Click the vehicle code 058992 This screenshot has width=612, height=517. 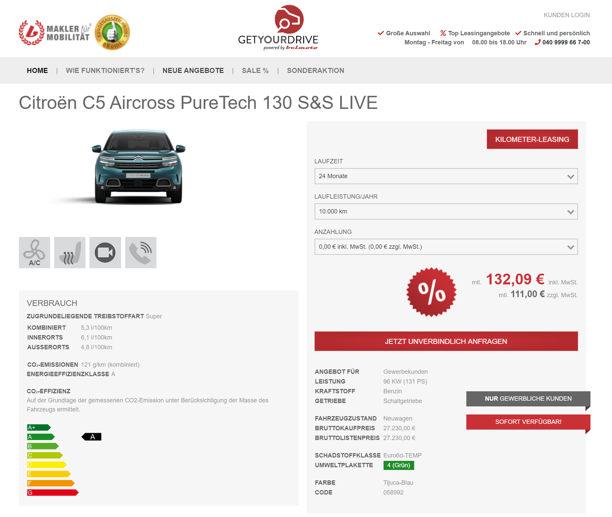[393, 492]
